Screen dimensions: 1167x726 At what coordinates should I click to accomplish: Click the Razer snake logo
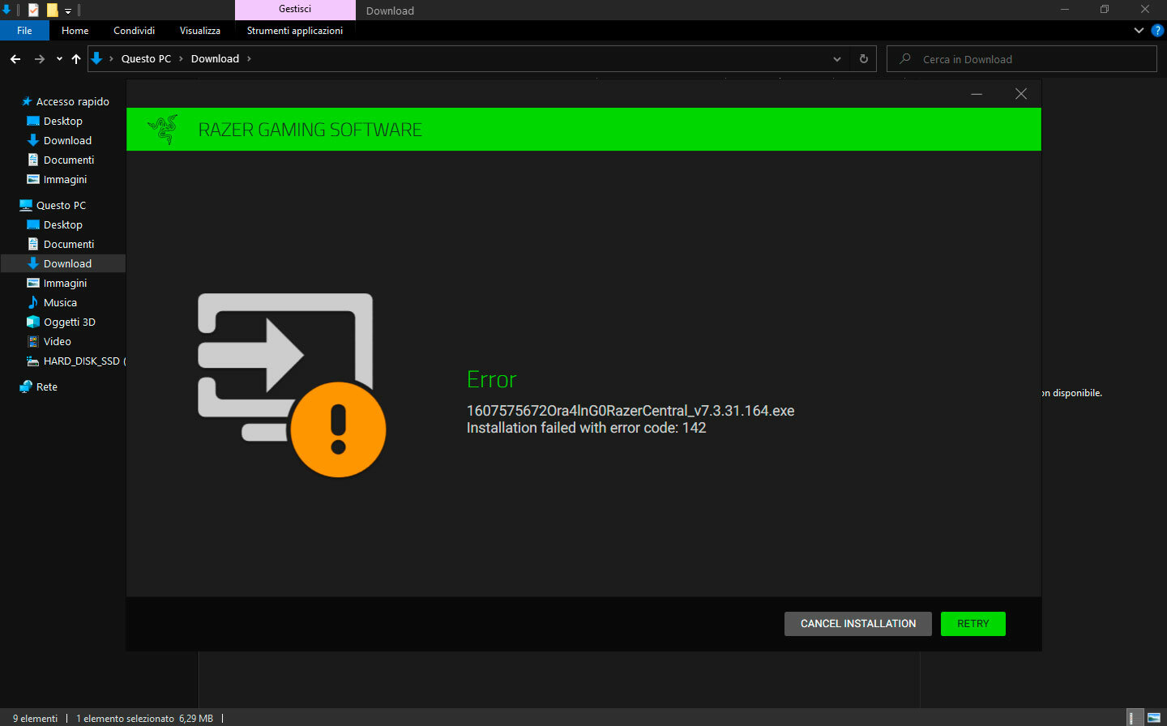pyautogui.click(x=163, y=130)
